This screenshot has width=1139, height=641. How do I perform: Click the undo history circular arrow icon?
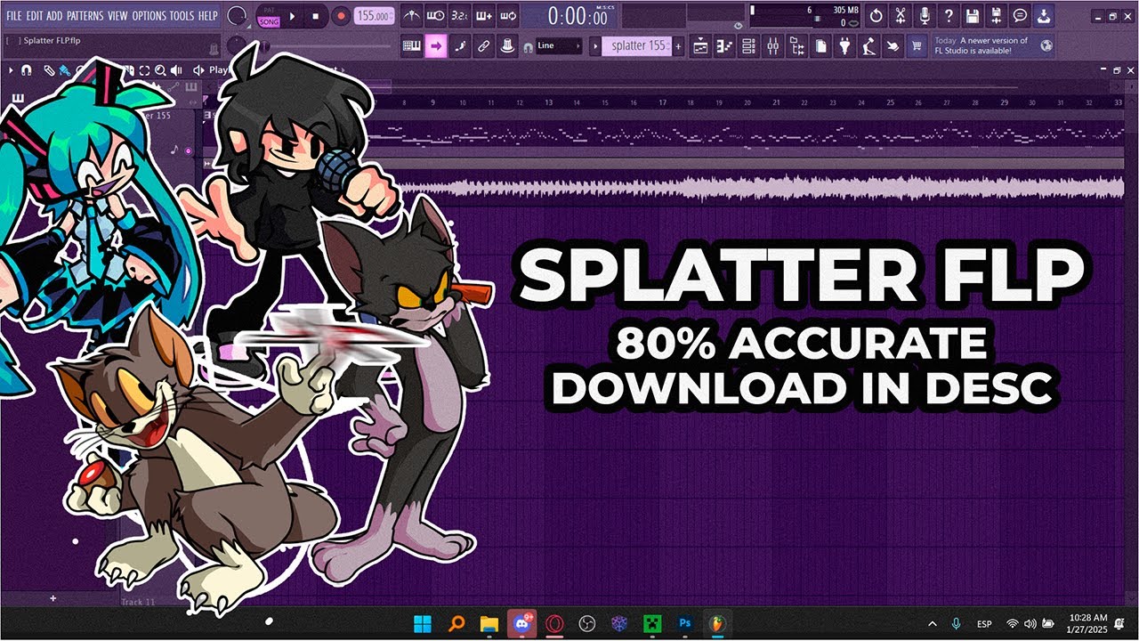coord(876,16)
